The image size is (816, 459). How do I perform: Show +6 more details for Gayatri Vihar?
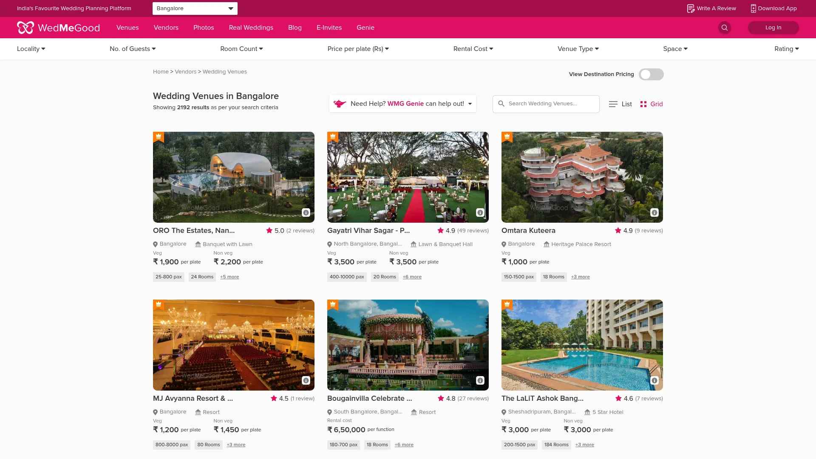[412, 277]
